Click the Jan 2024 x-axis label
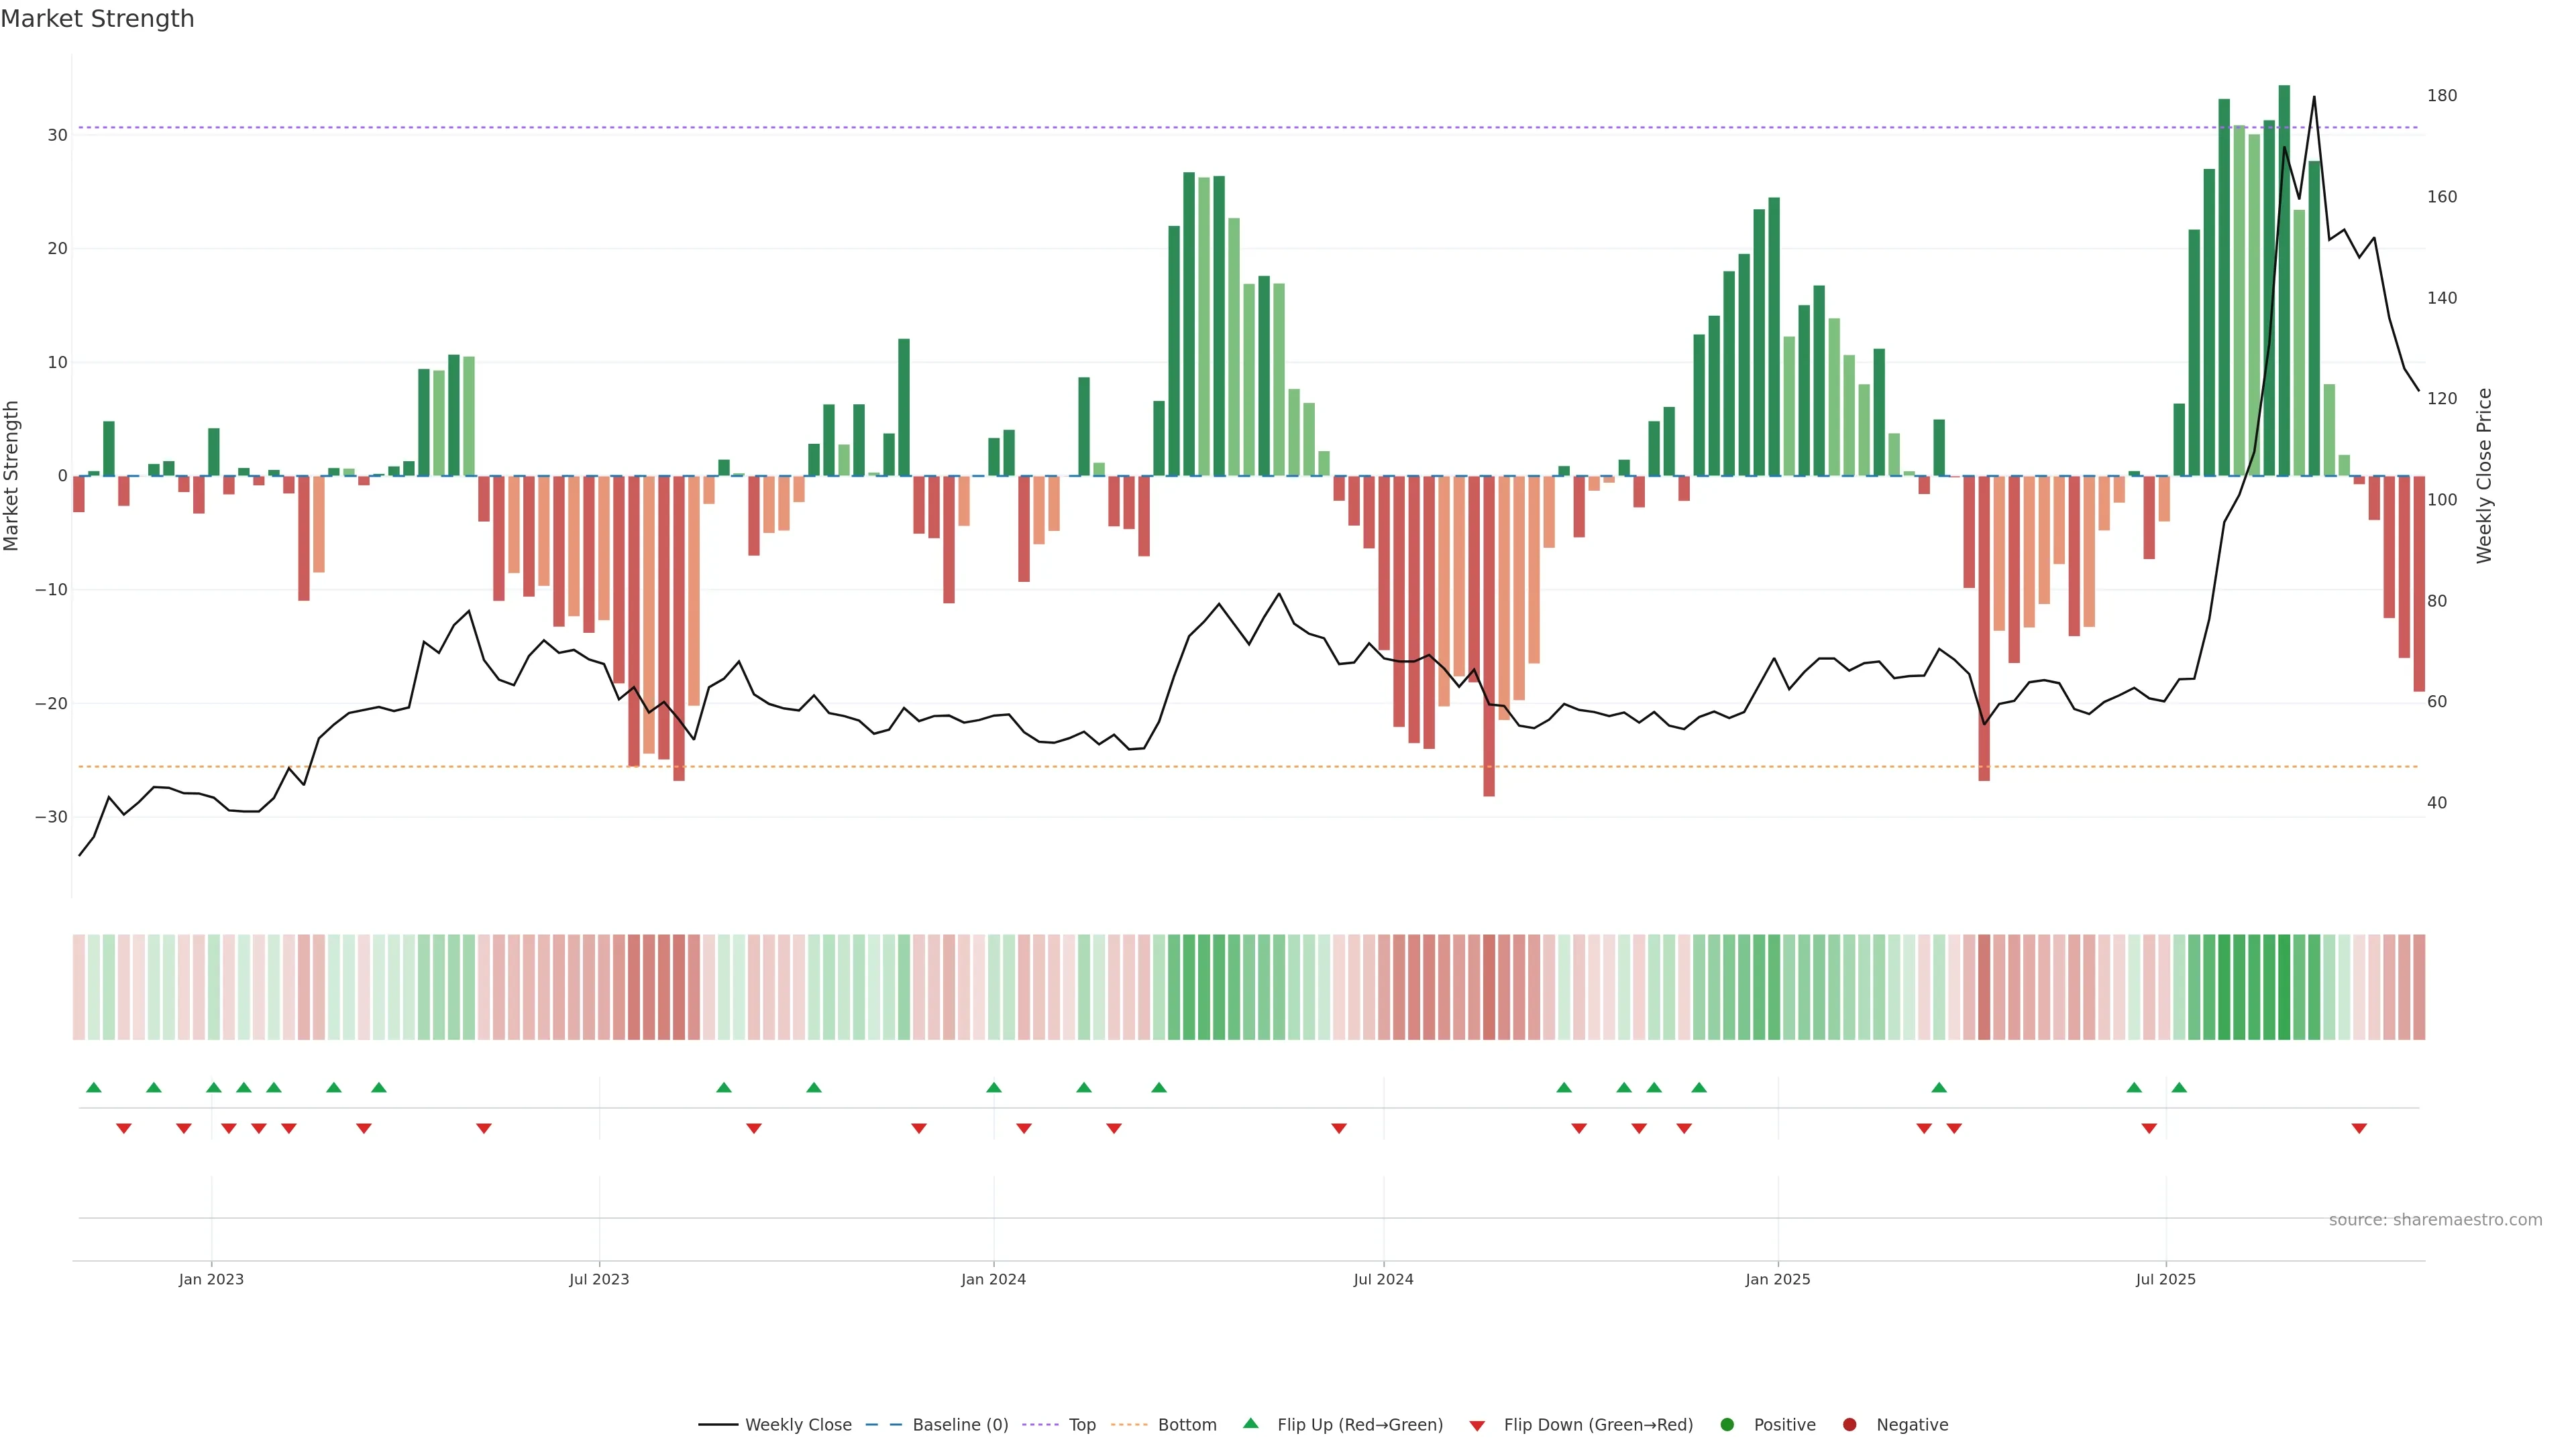2576x1448 pixels. (x=993, y=1279)
